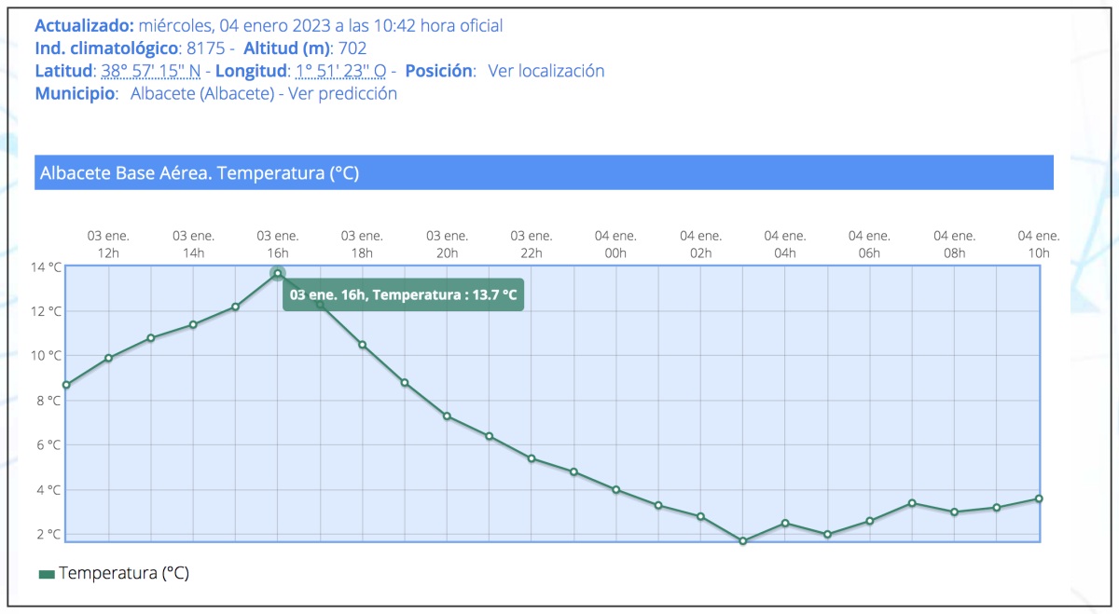Click the altitude value 702

coord(353,48)
